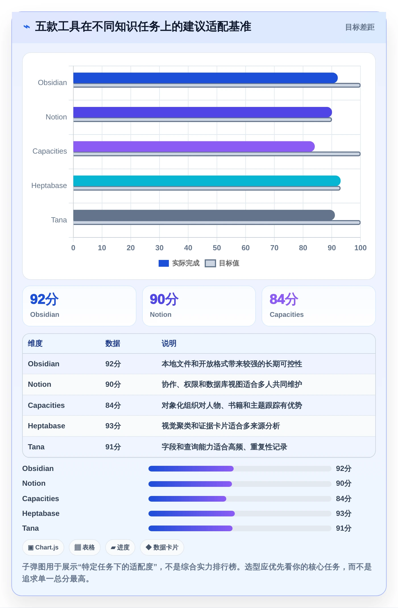The height and width of the screenshot is (608, 398).
Task: Click the Tana gray actual bar
Action: [x=204, y=215]
